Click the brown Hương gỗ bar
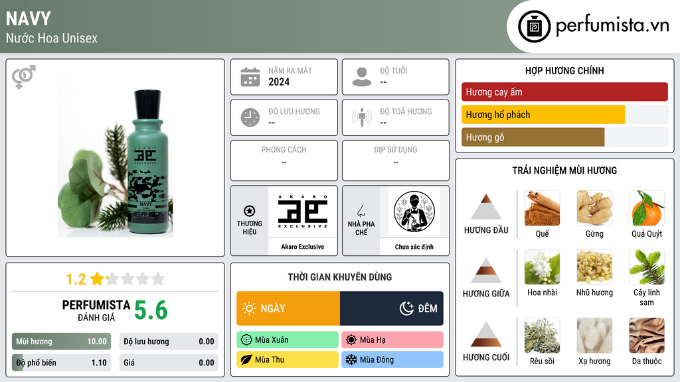This screenshot has width=680, height=382. [x=533, y=137]
